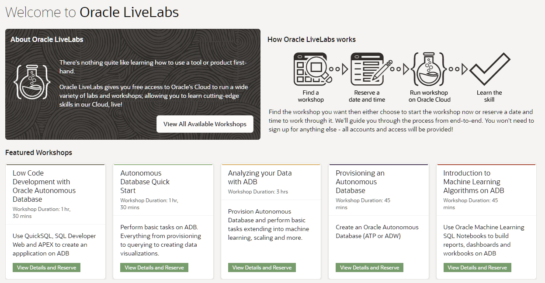This screenshot has width=545, height=283.
Task: Click View Details and Reserve for Provisioning an Autonomous Database
Action: 369,267
